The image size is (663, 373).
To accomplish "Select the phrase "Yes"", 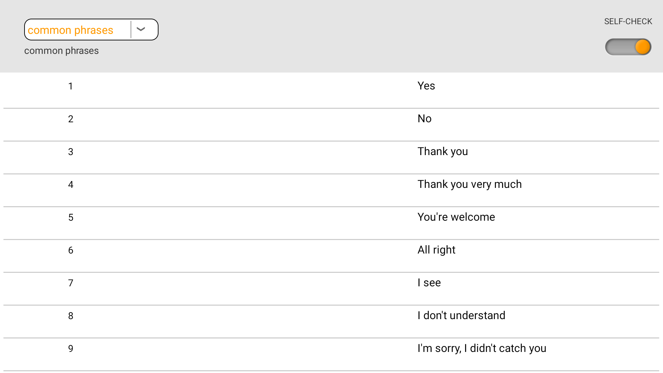I will point(426,86).
